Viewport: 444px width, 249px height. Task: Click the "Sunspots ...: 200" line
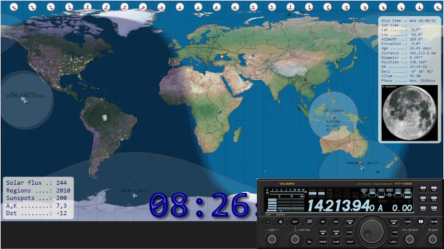point(36,198)
